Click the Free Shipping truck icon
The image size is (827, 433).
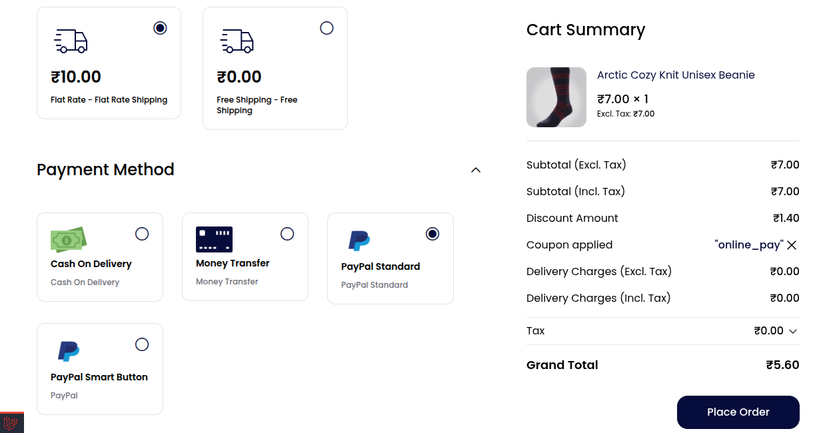237,41
